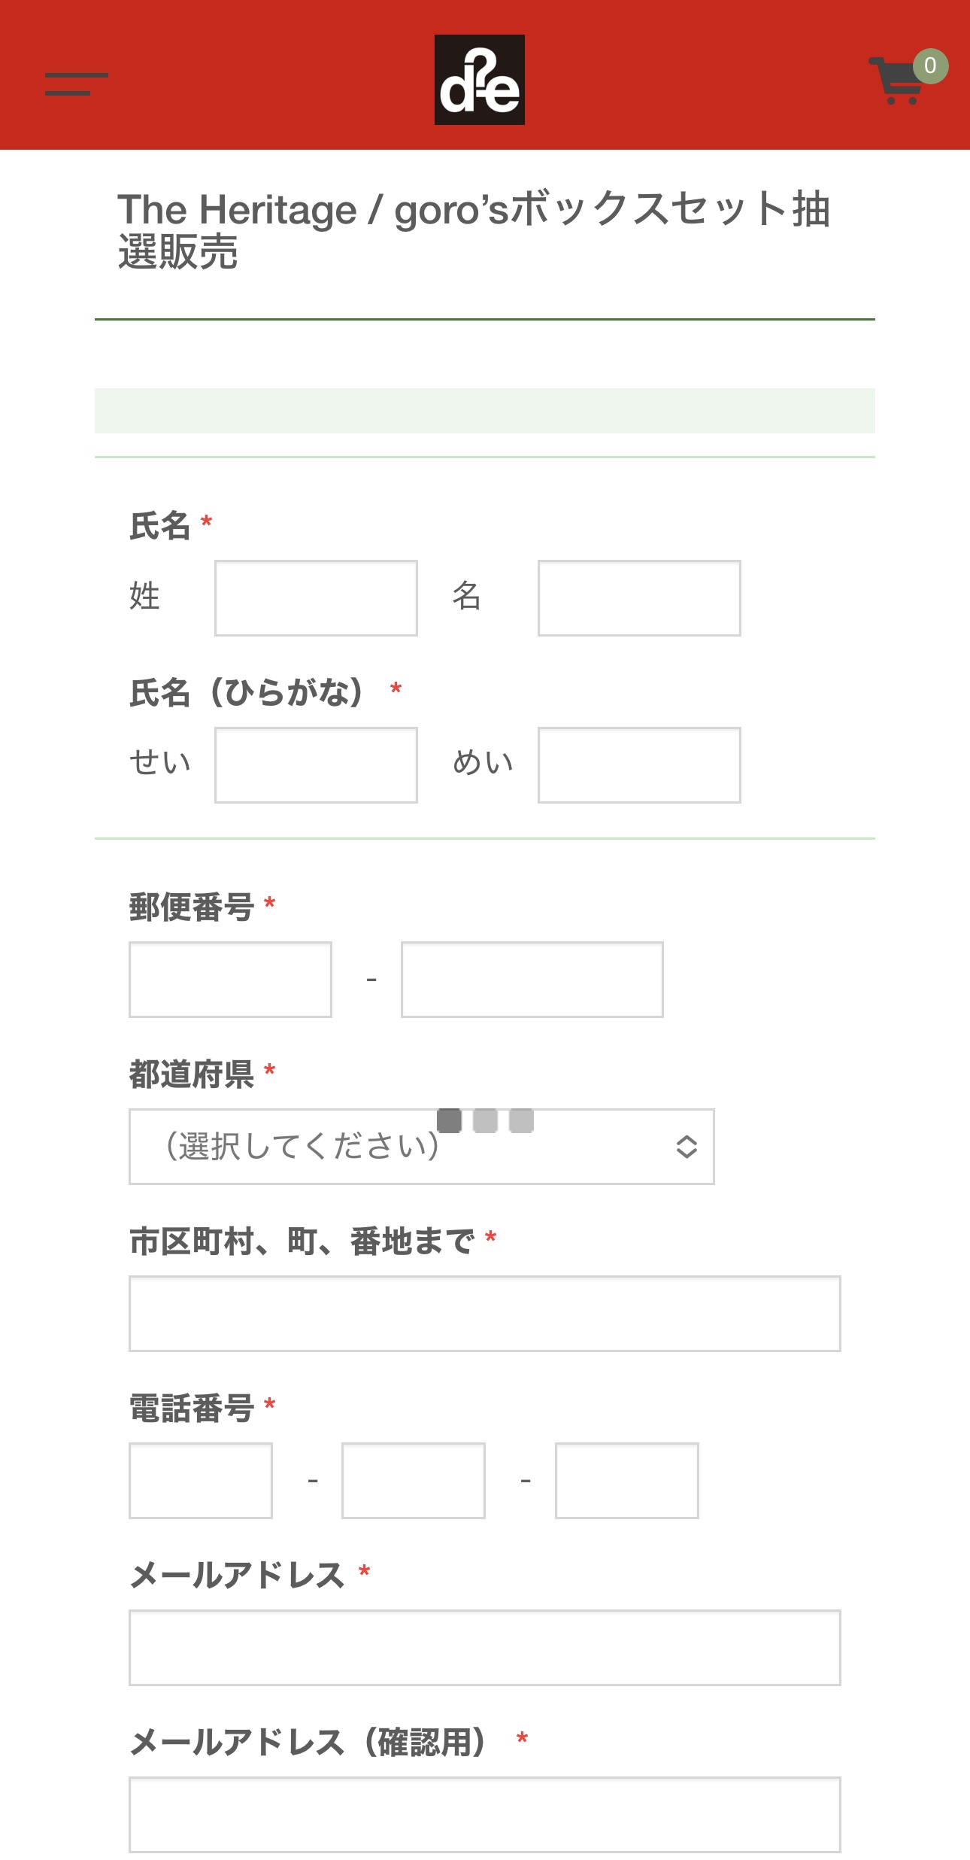This screenshot has height=1860, width=970.
Task: Select the first 郵便番号 postal code box
Action: click(x=230, y=980)
